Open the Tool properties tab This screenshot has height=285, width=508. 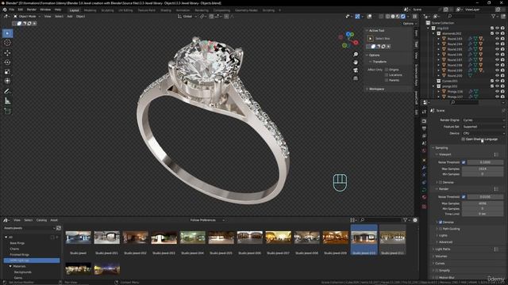pyautogui.click(x=424, y=112)
